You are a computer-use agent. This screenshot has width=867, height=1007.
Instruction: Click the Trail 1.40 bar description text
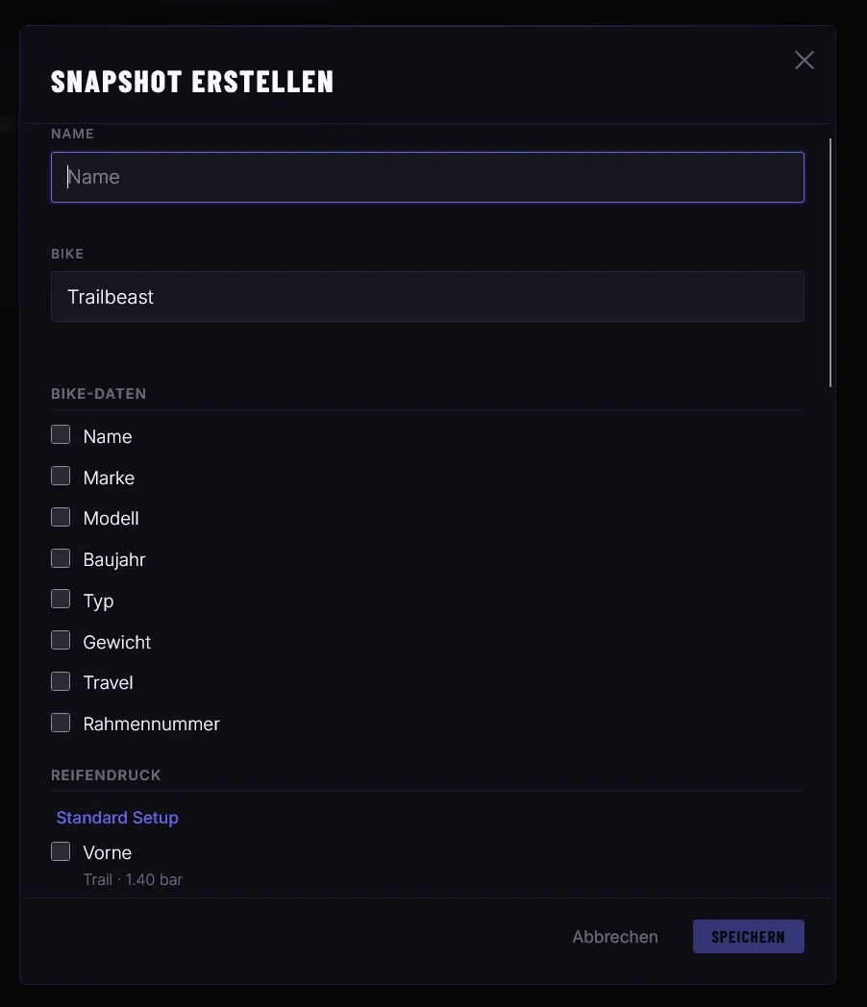[x=133, y=879]
